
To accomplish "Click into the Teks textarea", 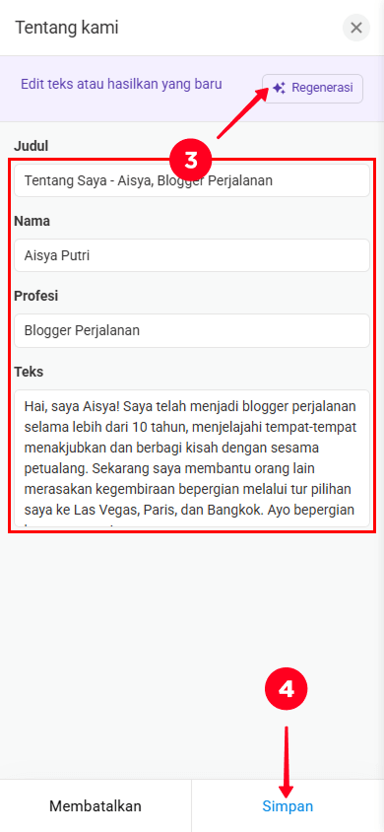I will click(192, 458).
